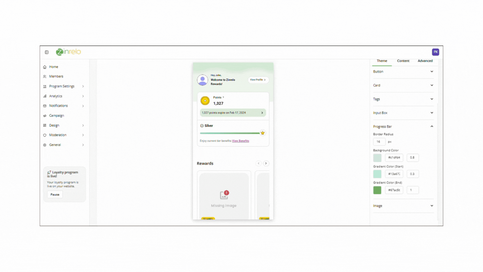Image resolution: width=483 pixels, height=272 pixels.
Task: Click the Gradient Color (End) green swatch
Action: (x=377, y=190)
